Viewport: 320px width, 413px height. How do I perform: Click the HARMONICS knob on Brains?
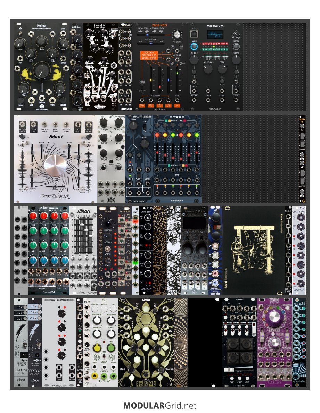coord(208,68)
